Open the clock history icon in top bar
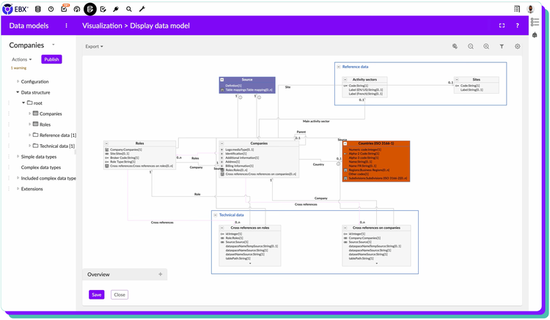550x320 pixels. (51, 9)
